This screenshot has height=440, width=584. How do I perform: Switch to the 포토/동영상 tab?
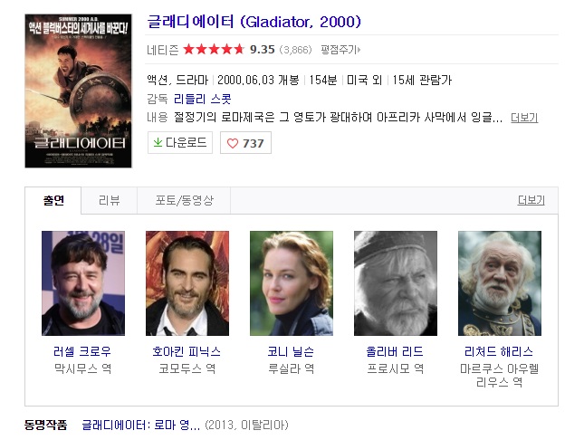tap(184, 200)
